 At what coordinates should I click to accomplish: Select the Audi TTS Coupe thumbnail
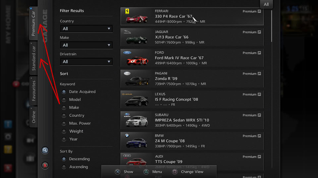(x=136, y=162)
